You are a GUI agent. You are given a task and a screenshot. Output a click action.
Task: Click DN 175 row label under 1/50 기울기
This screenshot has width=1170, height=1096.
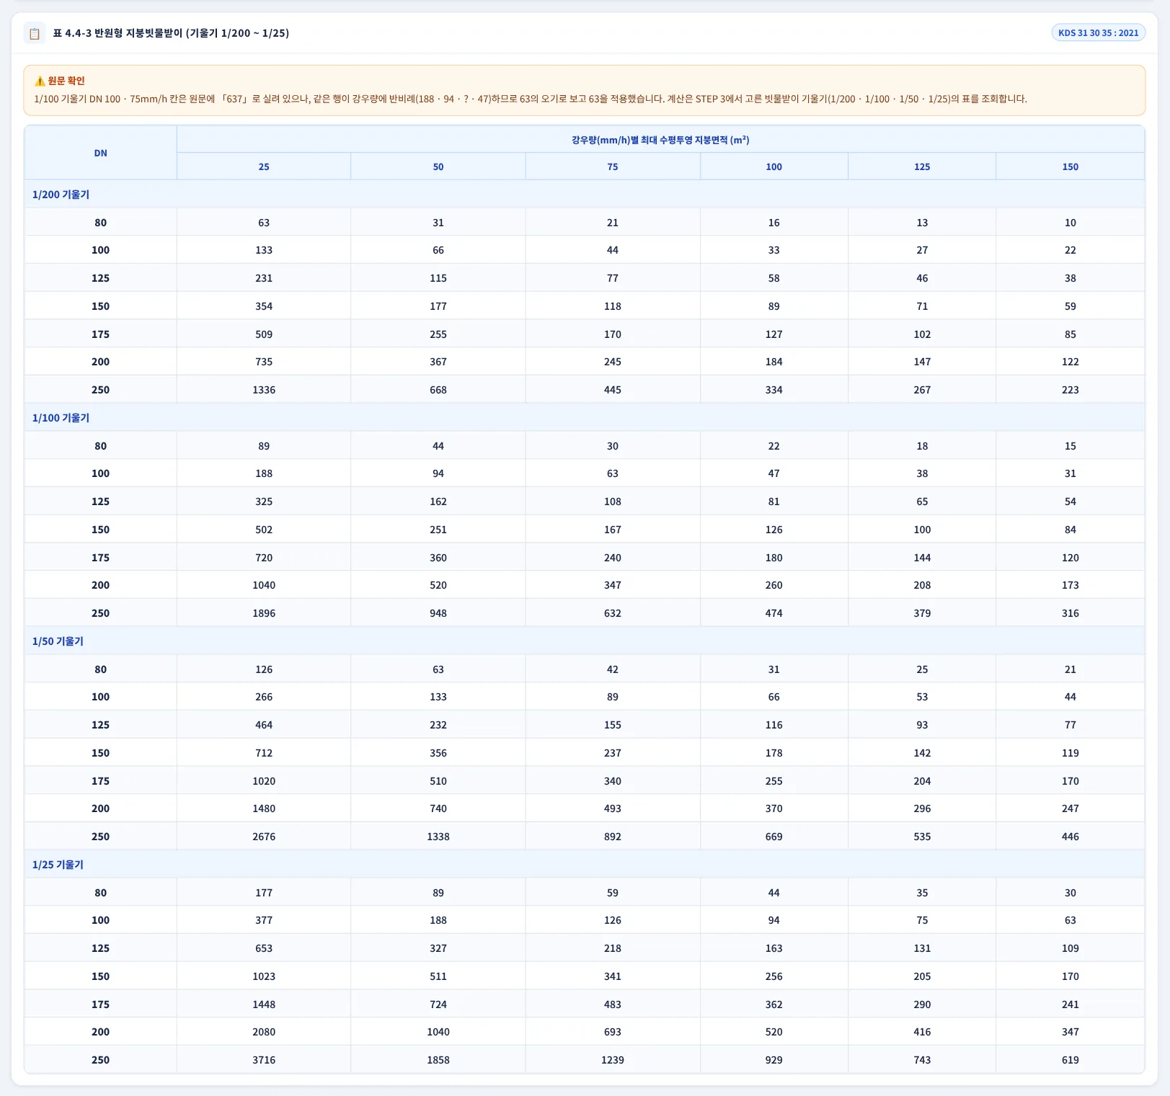tap(100, 781)
